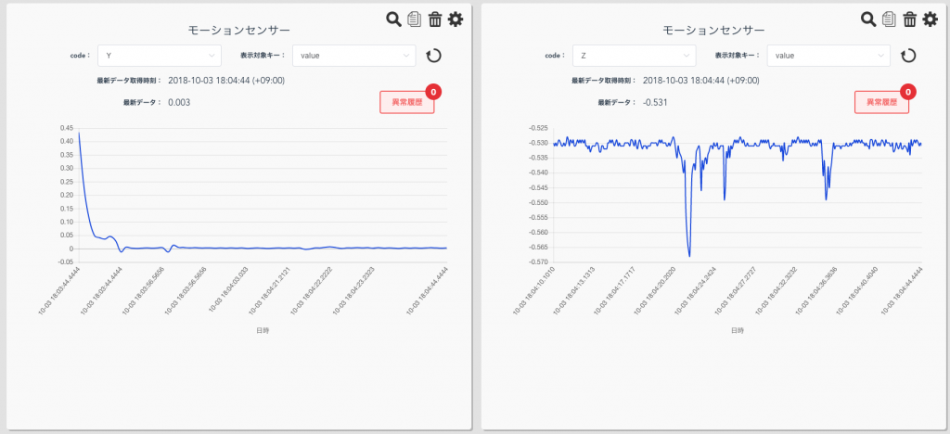
Task: Delete right panel using trash icon
Action: click(909, 19)
